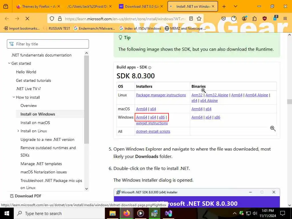The height and width of the screenshot is (219, 292).
Task: Open the Overview page
Action: [29, 106]
